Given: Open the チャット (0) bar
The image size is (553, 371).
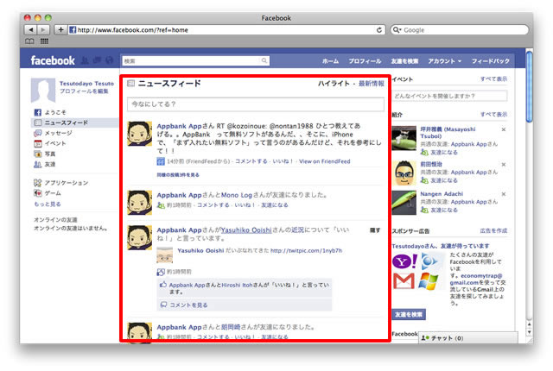Looking at the screenshot, I should click(x=468, y=338).
